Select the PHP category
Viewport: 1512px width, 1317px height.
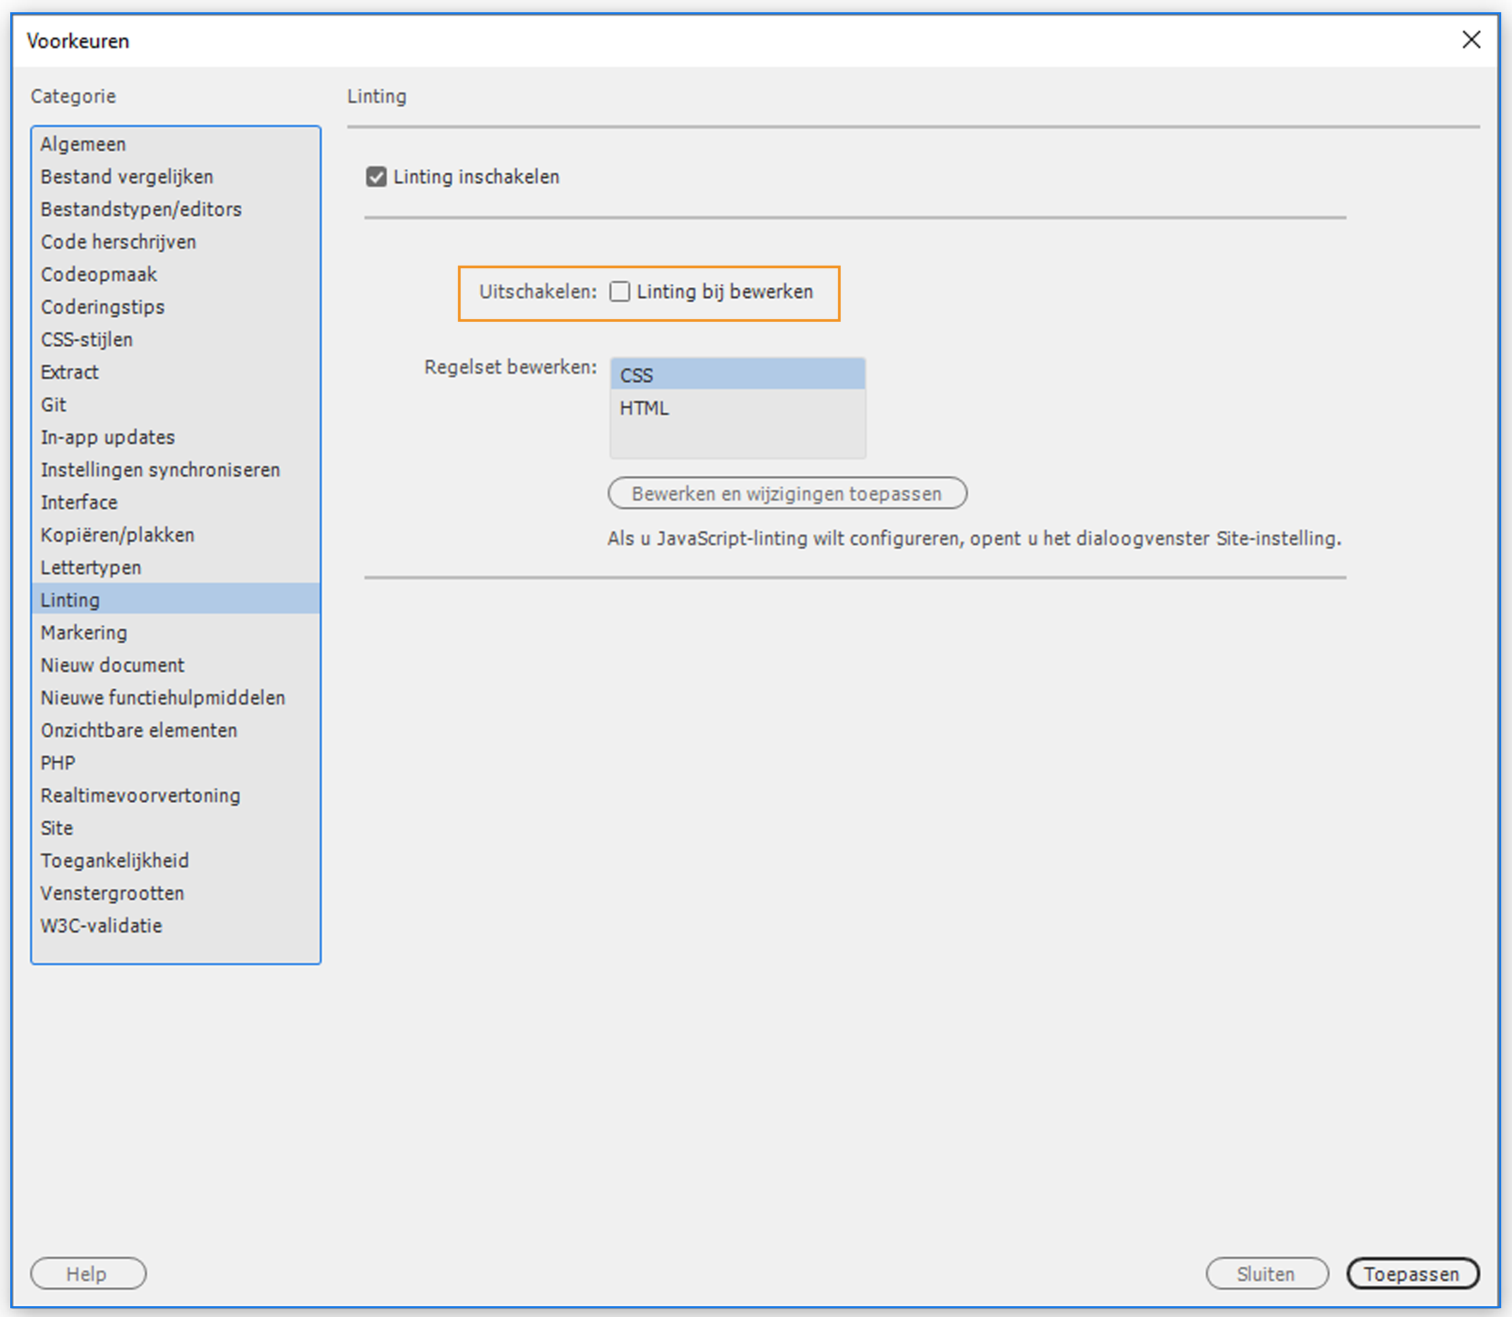(58, 763)
